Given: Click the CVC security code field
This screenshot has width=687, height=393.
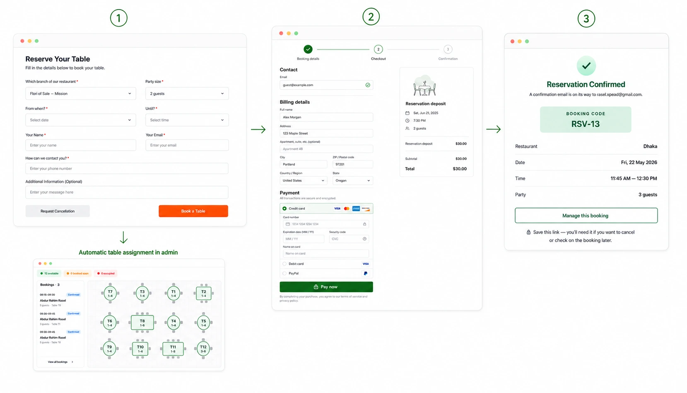Looking at the screenshot, I should (x=349, y=239).
